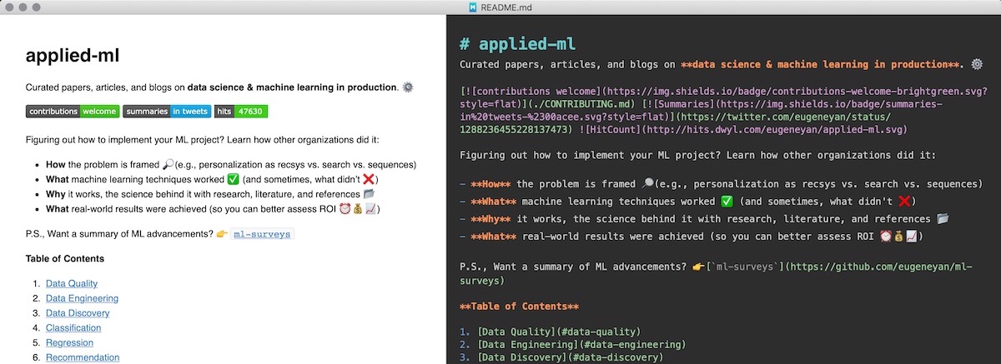
Task: Open the Data Discovery contents link
Action: pos(78,313)
